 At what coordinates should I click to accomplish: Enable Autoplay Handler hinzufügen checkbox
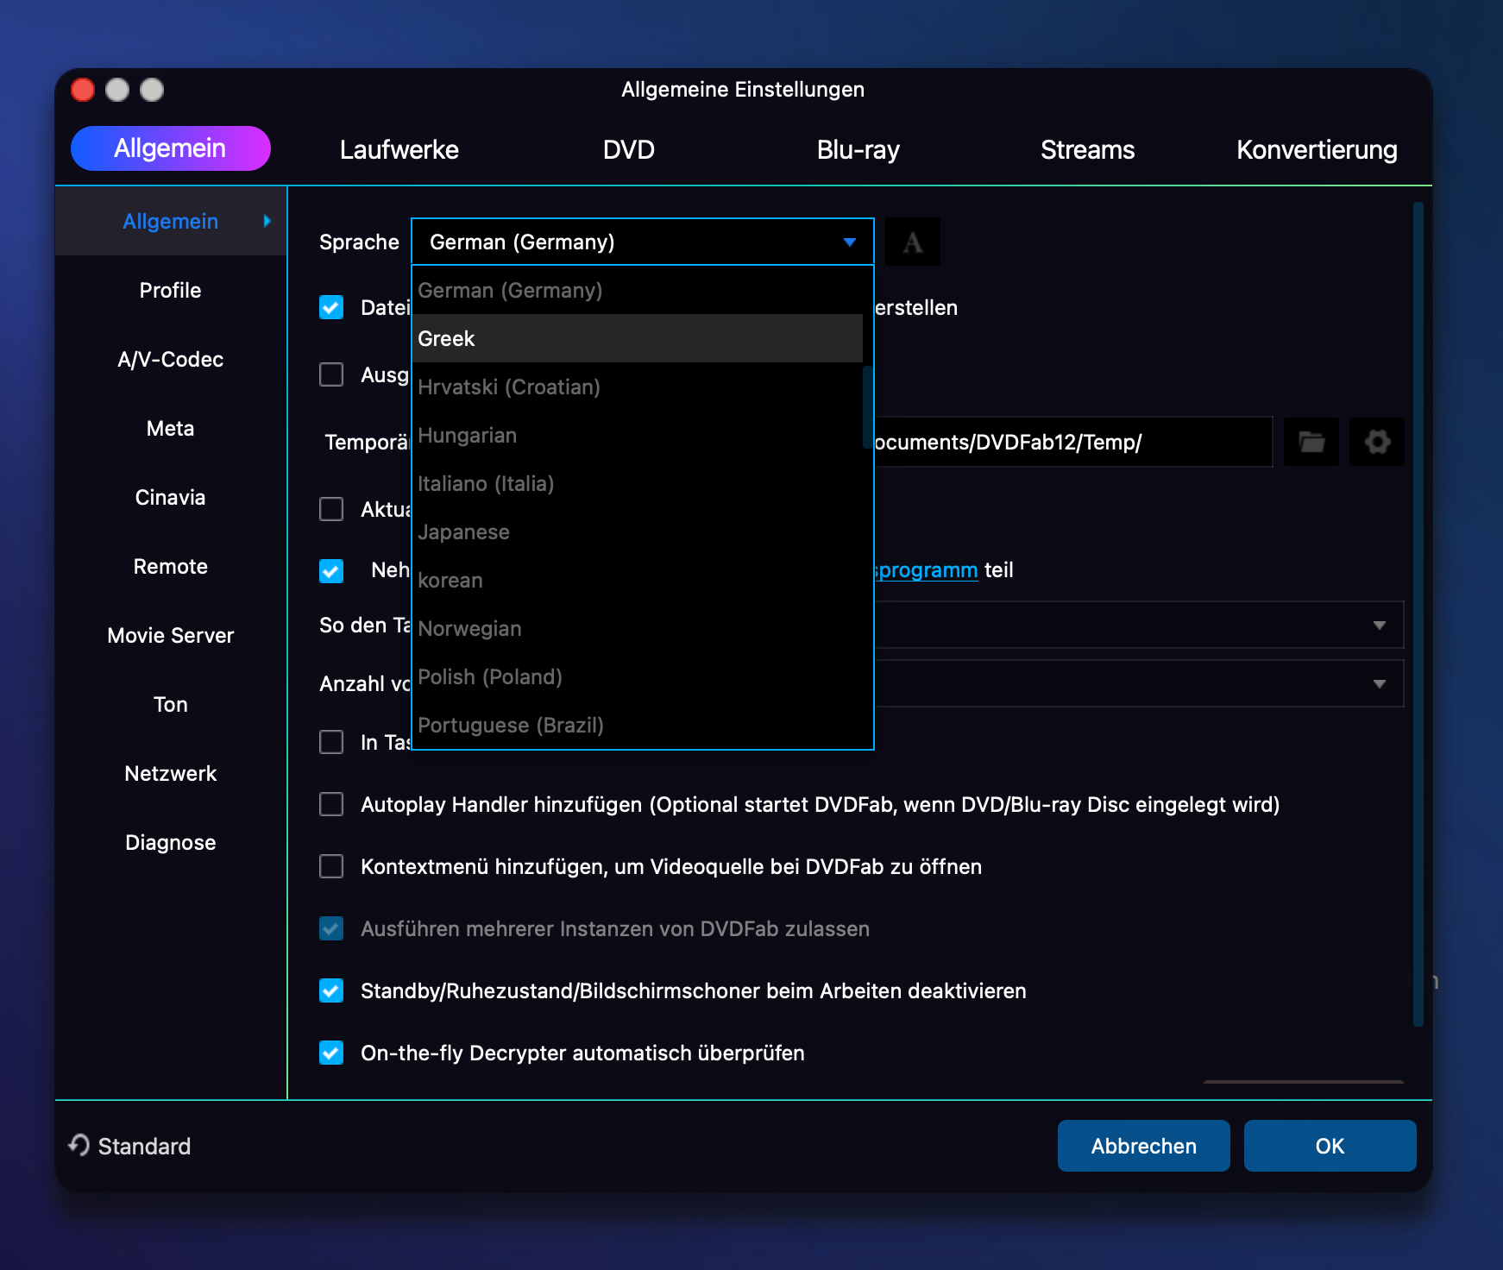coord(331,804)
